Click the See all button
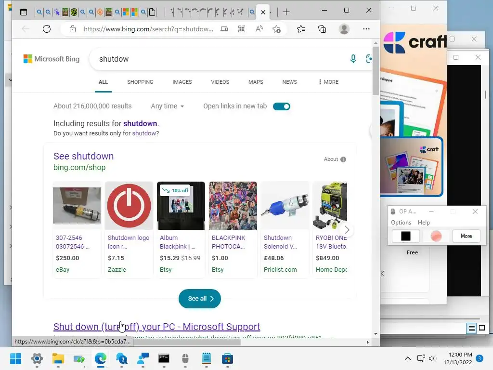The image size is (493, 370). tap(200, 299)
